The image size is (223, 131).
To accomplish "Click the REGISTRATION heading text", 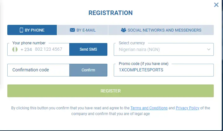I will click(111, 13).
